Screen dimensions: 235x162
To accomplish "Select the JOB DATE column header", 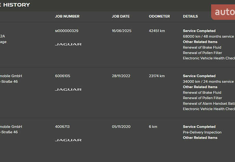I will pos(121,17).
